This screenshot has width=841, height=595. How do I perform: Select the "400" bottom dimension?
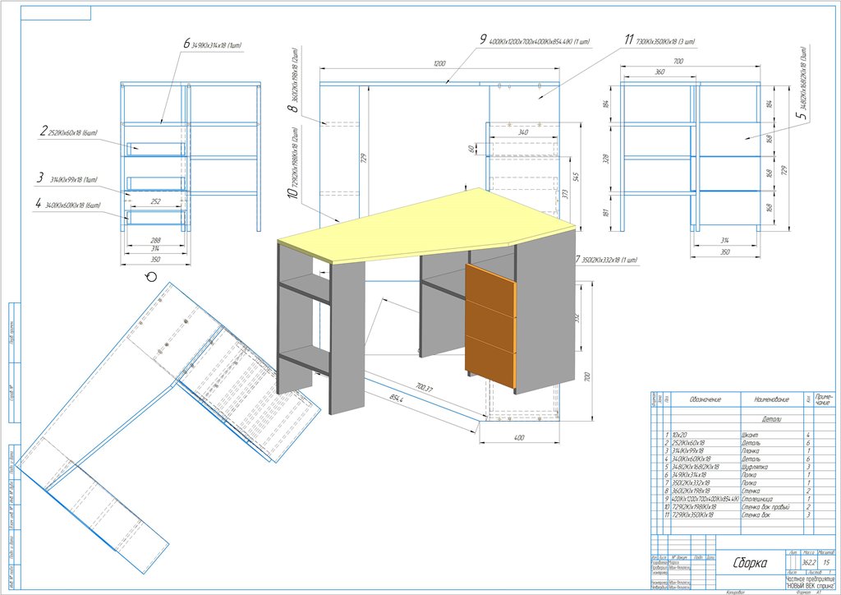click(x=519, y=438)
